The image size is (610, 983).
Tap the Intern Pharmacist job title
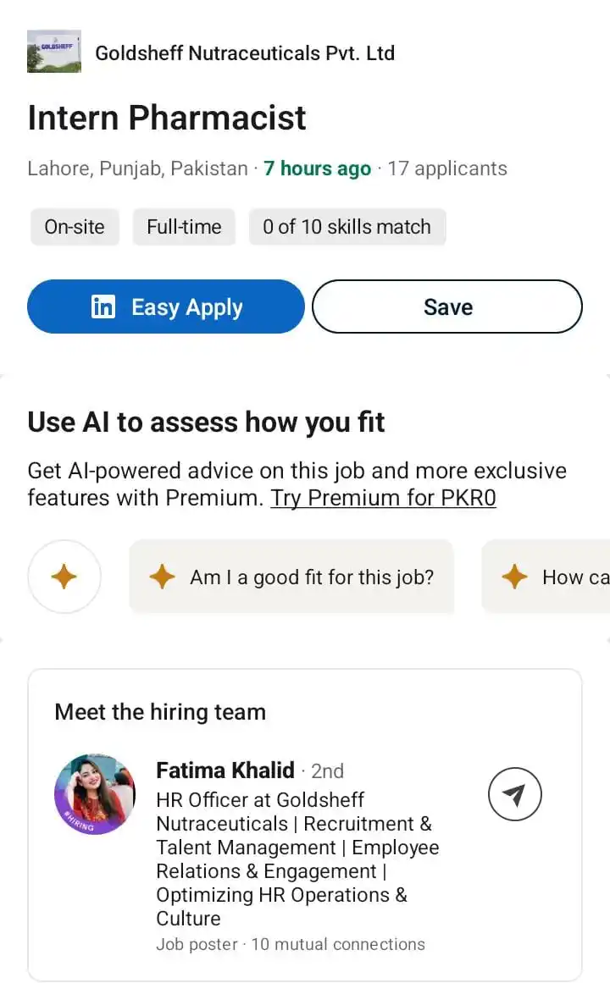[167, 118]
